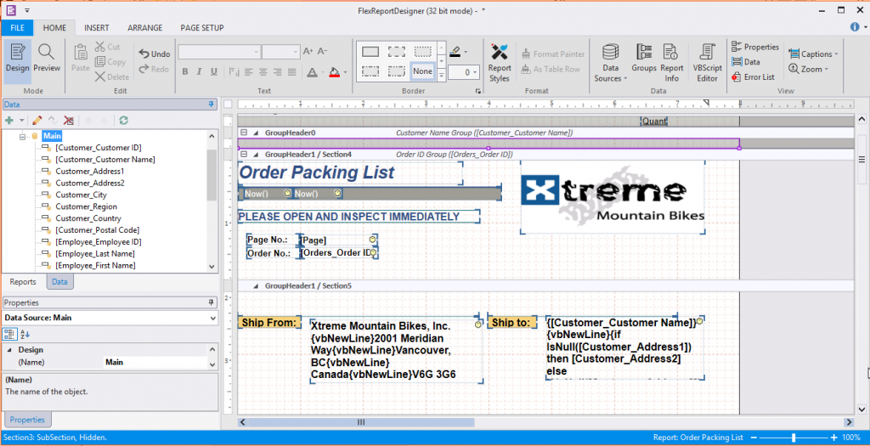The image size is (870, 446).
Task: Align text to the left
Action: (x=249, y=71)
